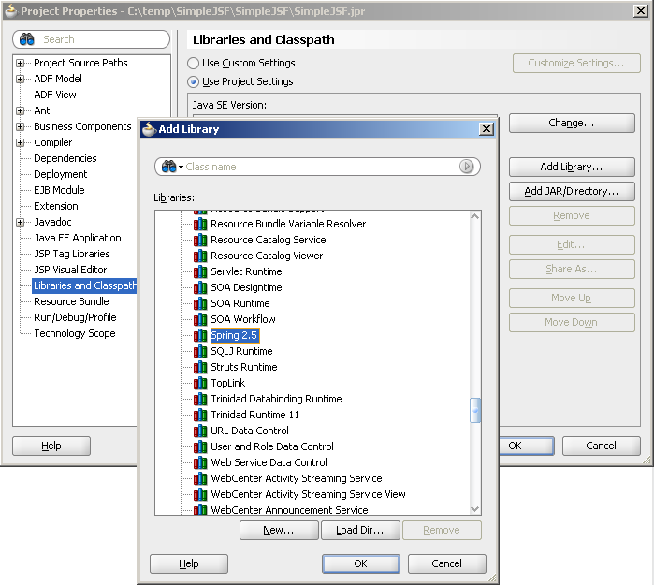Image resolution: width=654 pixels, height=585 pixels.
Task: Click the library icon next to TopLink
Action: point(200,383)
